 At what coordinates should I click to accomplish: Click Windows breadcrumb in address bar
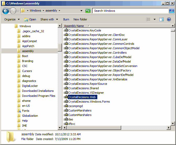(x=35, y=10)
